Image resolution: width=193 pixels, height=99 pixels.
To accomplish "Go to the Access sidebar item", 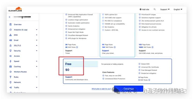I will (x=17, y=56).
